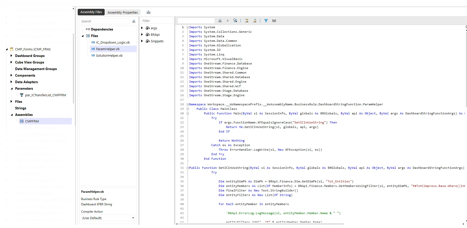Expand the args node
This screenshot has height=228, width=467.
[142, 28]
